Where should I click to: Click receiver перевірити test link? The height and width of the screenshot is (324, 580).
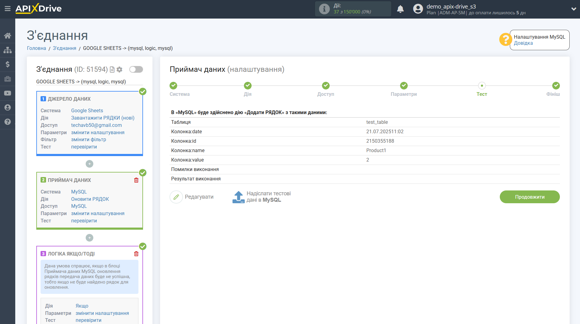[84, 221]
